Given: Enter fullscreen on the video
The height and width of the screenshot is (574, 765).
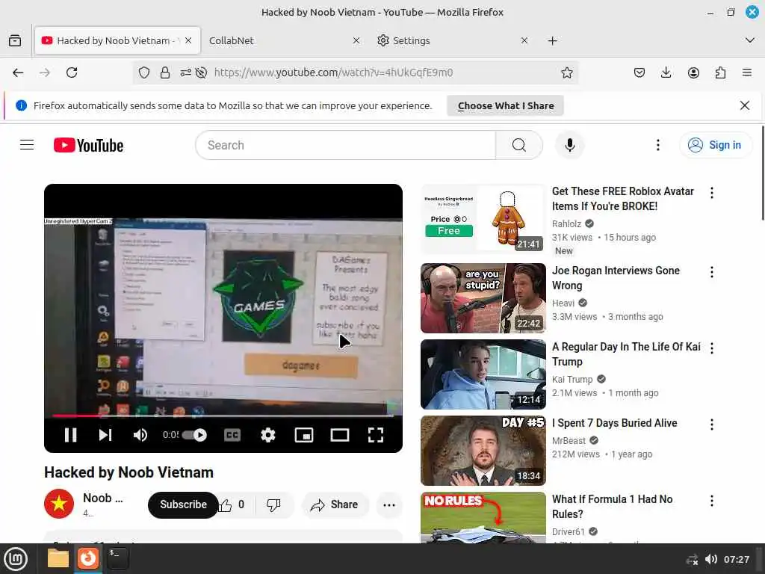Looking at the screenshot, I should pyautogui.click(x=376, y=435).
